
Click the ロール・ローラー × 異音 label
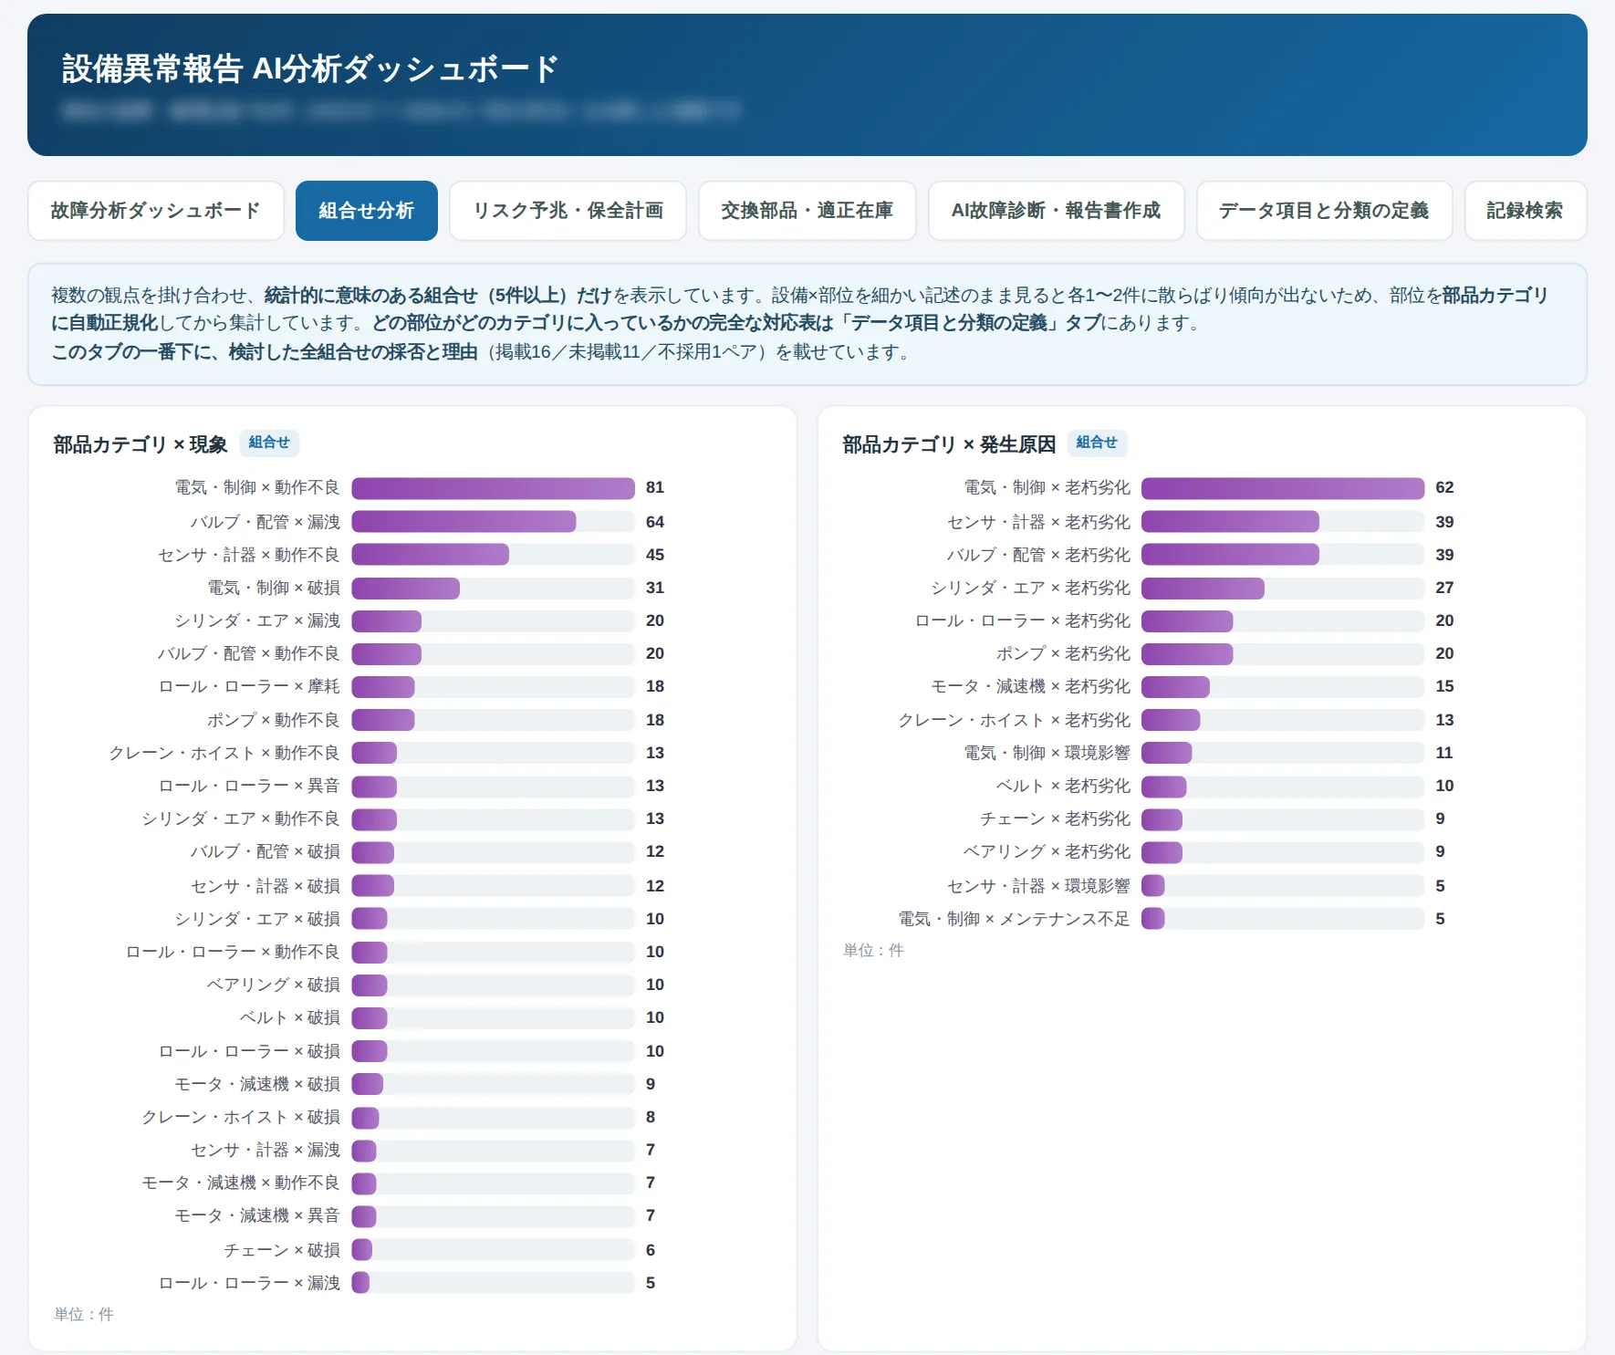click(x=249, y=786)
